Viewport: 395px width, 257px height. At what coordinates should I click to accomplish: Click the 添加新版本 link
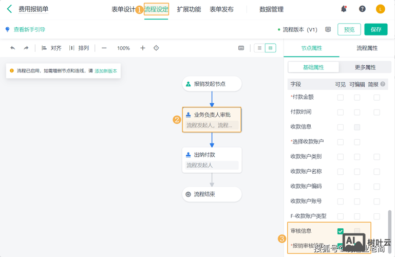coord(106,71)
